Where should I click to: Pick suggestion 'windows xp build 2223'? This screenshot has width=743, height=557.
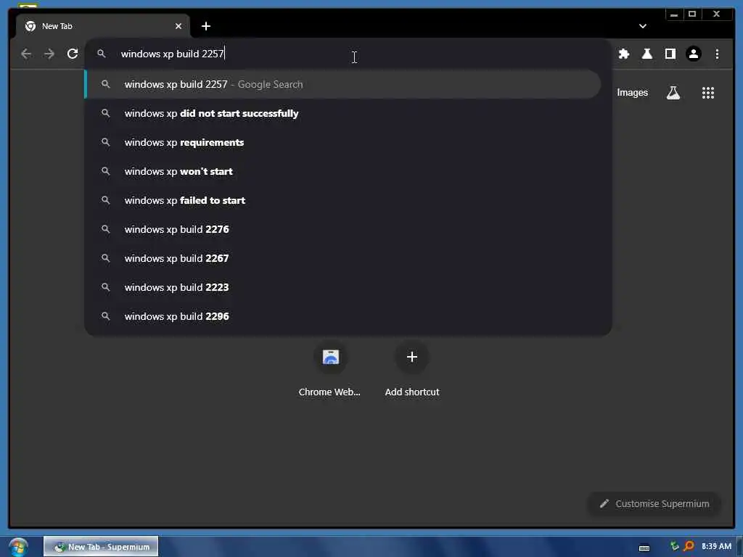[343, 287]
